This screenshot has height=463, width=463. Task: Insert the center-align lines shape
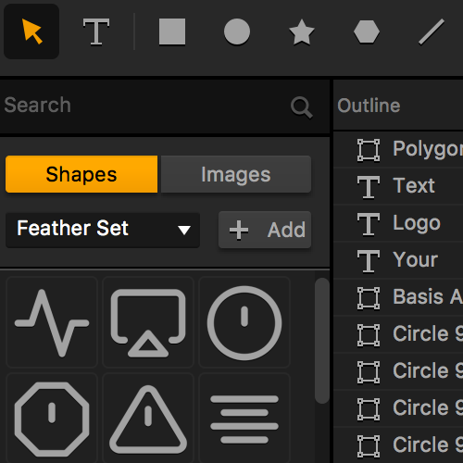(x=244, y=419)
